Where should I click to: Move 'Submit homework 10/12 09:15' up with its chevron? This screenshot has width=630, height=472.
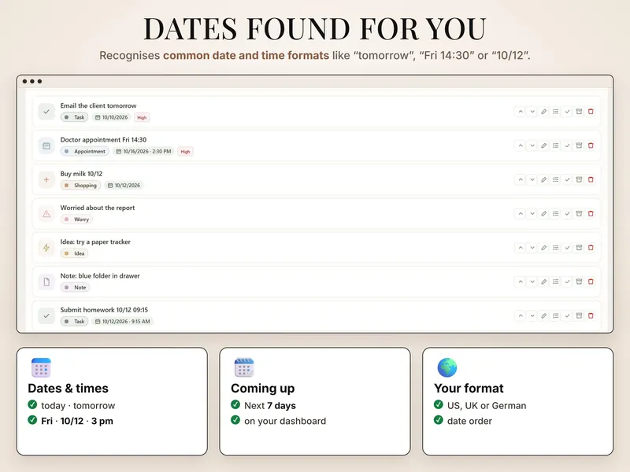click(x=521, y=316)
